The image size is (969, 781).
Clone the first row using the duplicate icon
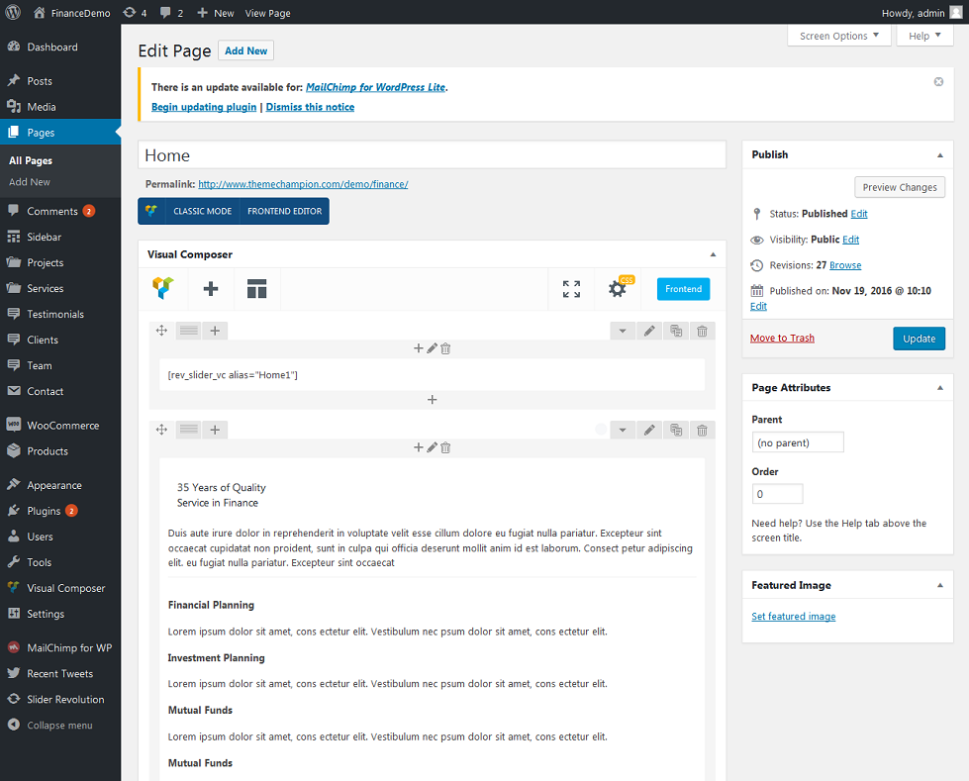[676, 332]
